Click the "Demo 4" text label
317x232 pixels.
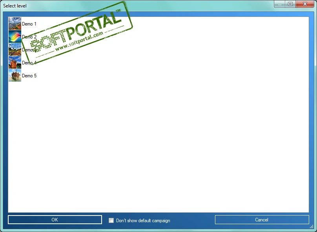point(29,63)
